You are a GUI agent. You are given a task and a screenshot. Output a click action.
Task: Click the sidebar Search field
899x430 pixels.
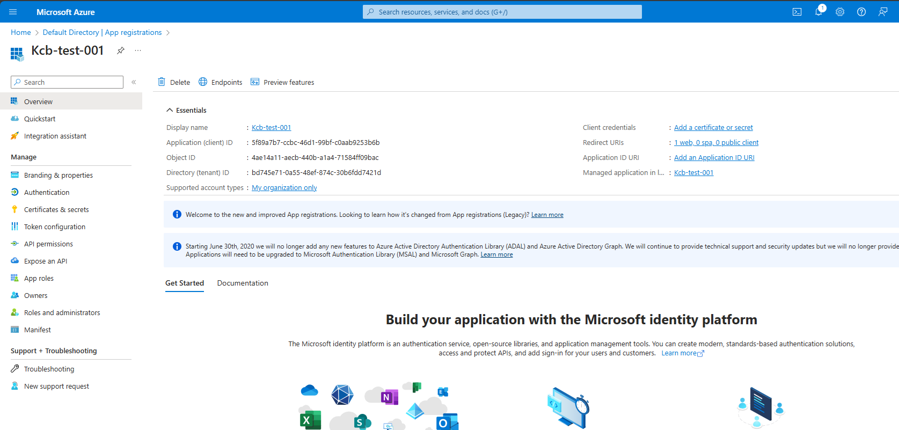point(67,82)
